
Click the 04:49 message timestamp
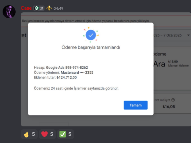58,8
